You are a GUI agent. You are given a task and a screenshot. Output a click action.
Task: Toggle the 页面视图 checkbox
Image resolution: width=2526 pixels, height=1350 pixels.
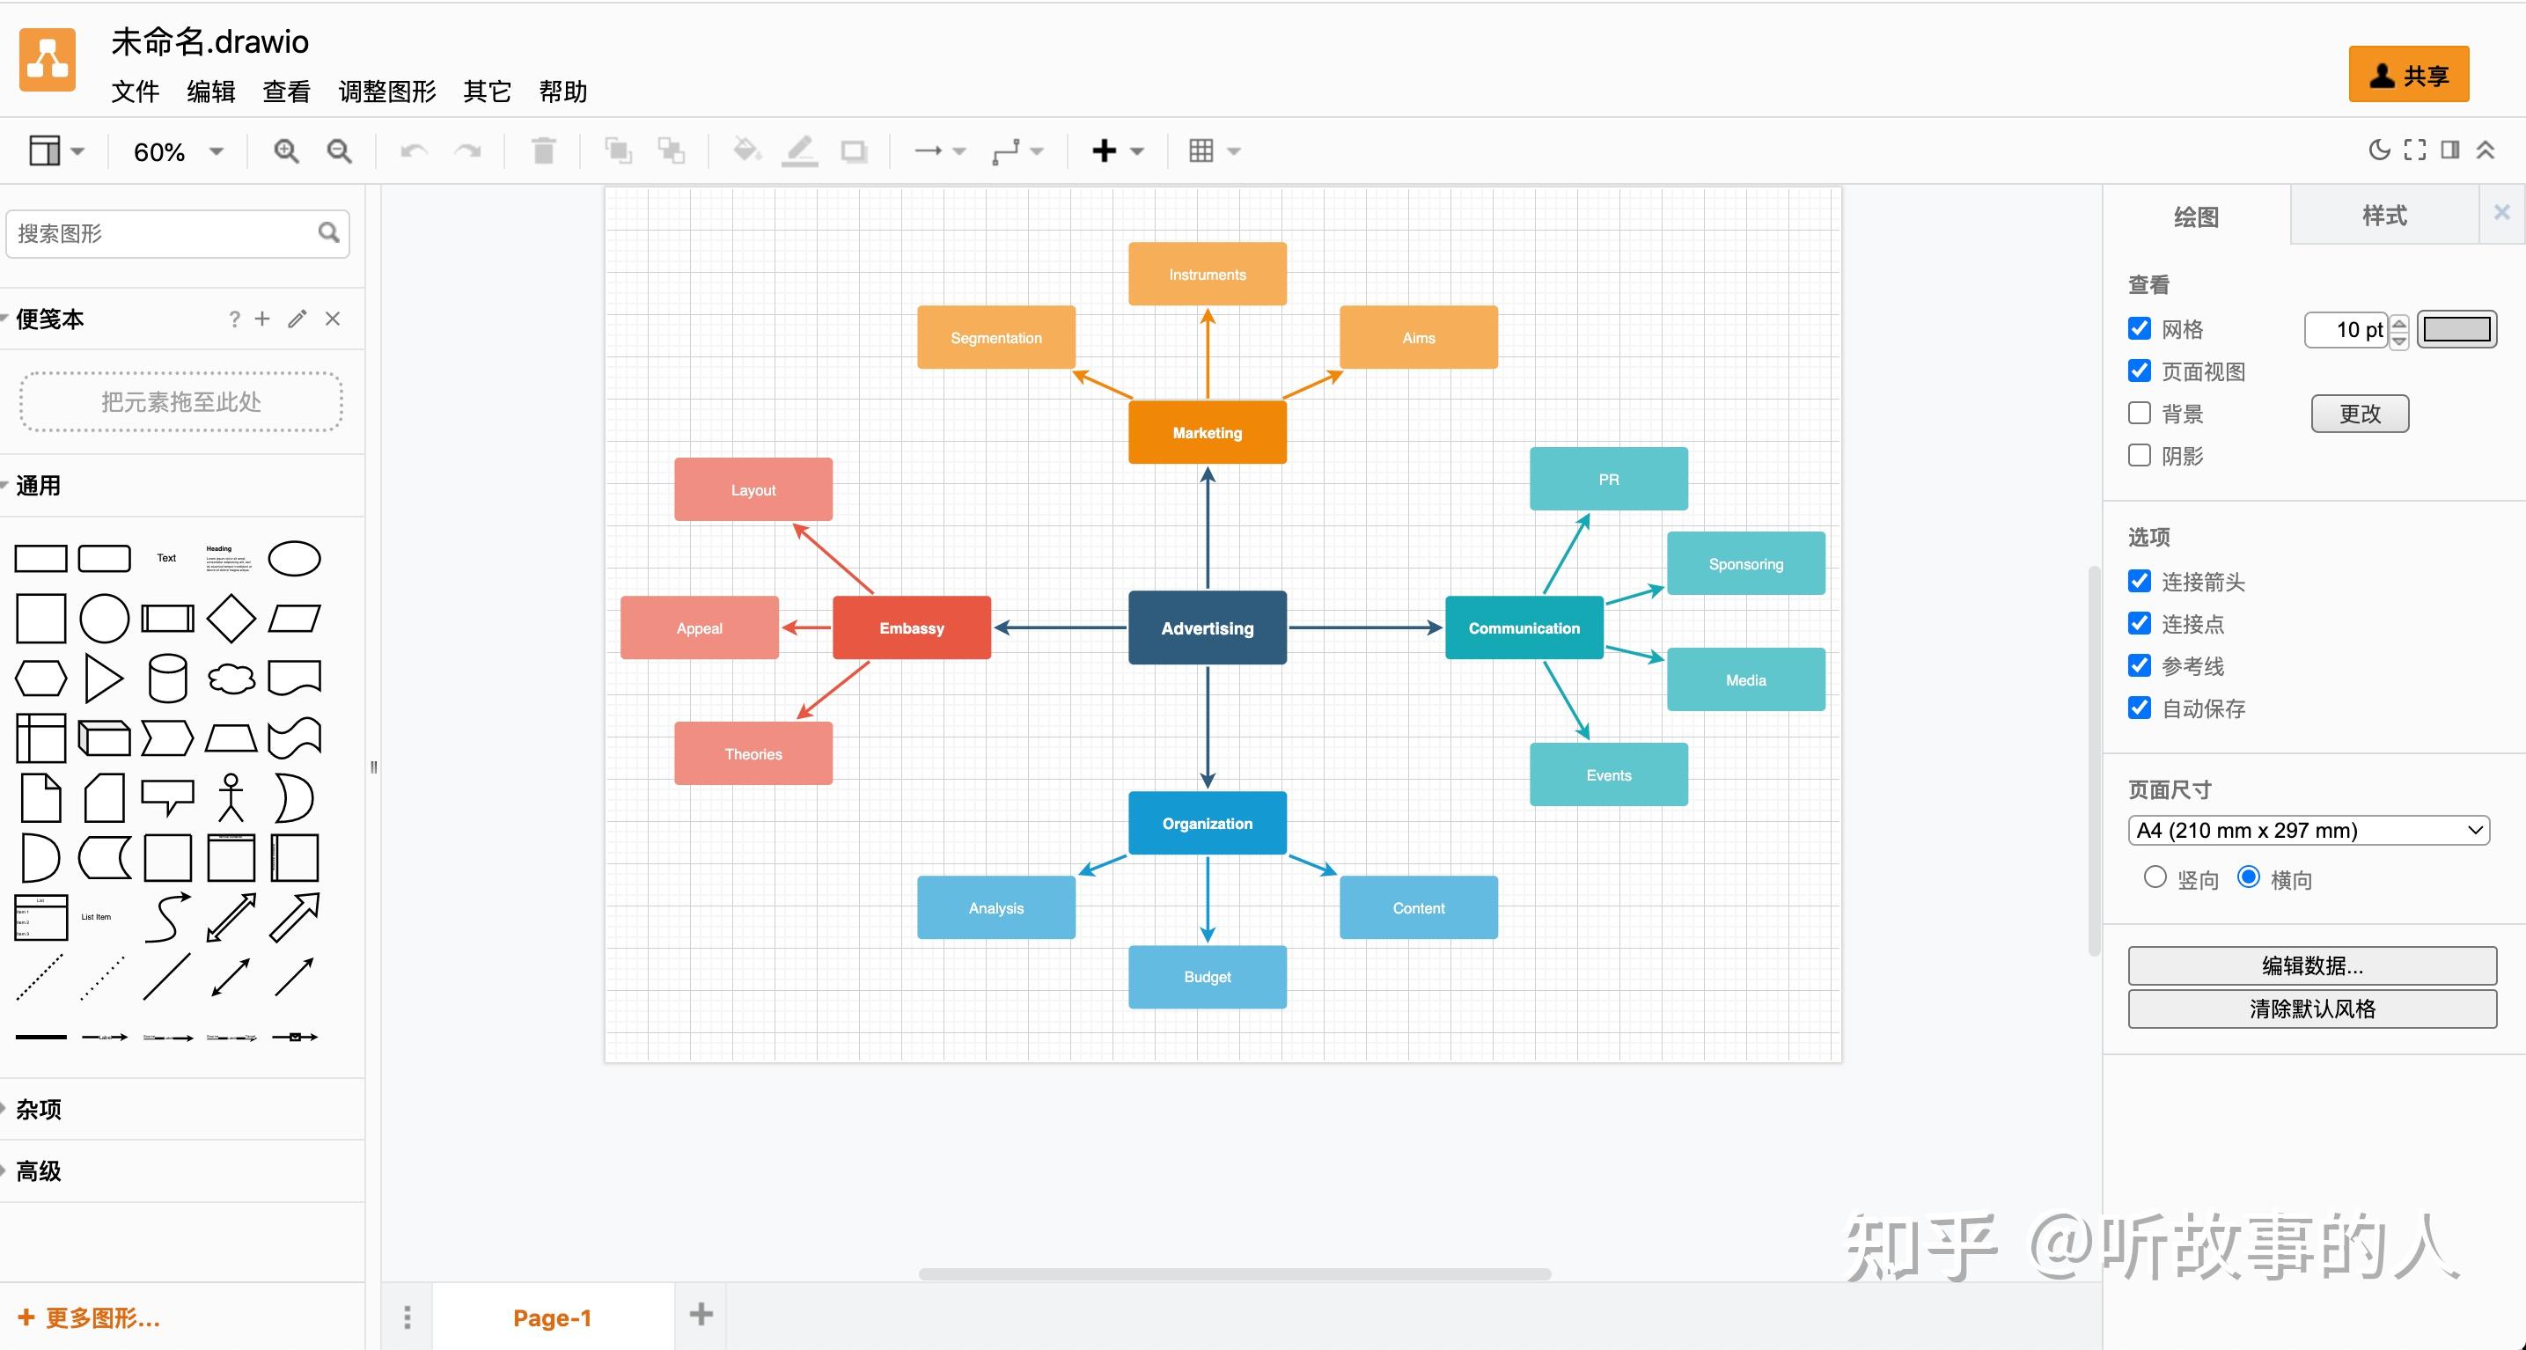[x=2140, y=371]
